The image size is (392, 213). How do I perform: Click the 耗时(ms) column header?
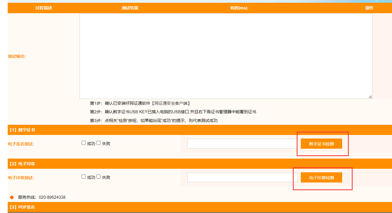239,8
